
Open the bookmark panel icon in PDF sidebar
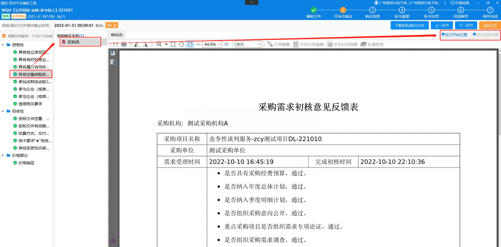pos(113,53)
